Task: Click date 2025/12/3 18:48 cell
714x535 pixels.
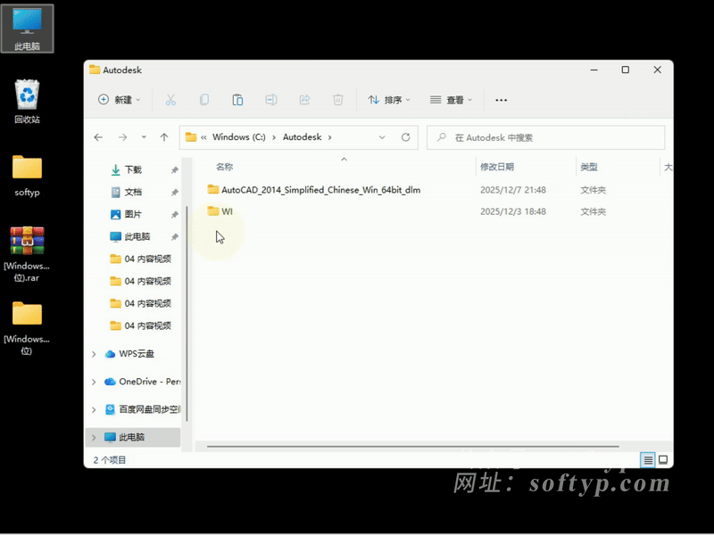Action: pyautogui.click(x=512, y=211)
